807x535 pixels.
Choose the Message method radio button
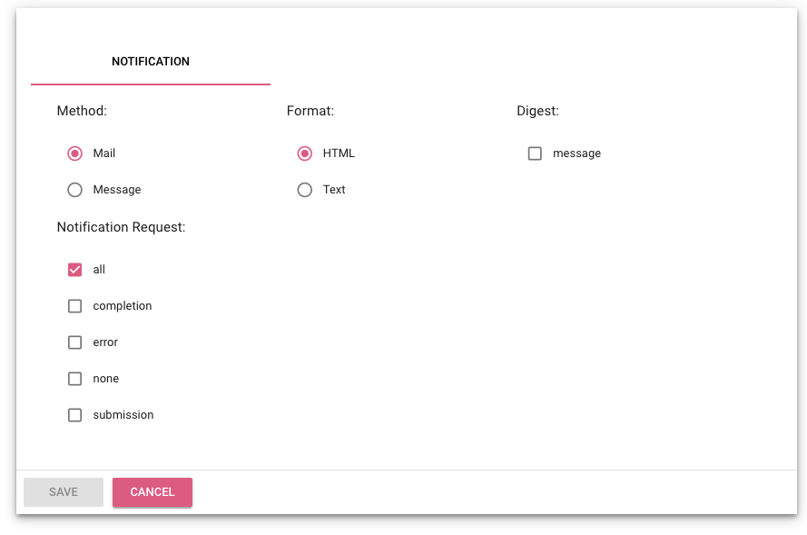74,190
